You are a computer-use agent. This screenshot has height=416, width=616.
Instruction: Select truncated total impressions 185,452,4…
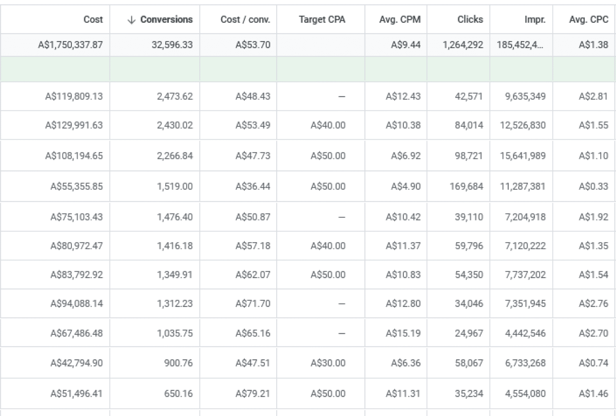point(520,45)
